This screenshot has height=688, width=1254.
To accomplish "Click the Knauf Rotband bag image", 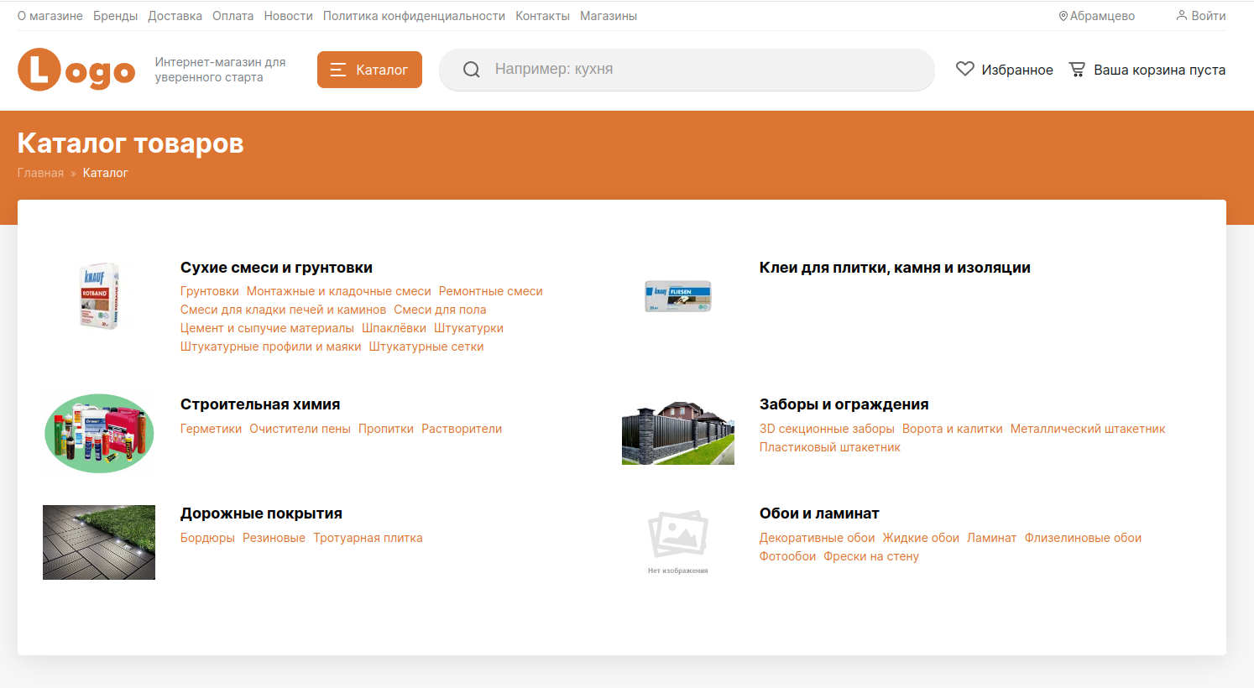I will tap(99, 296).
